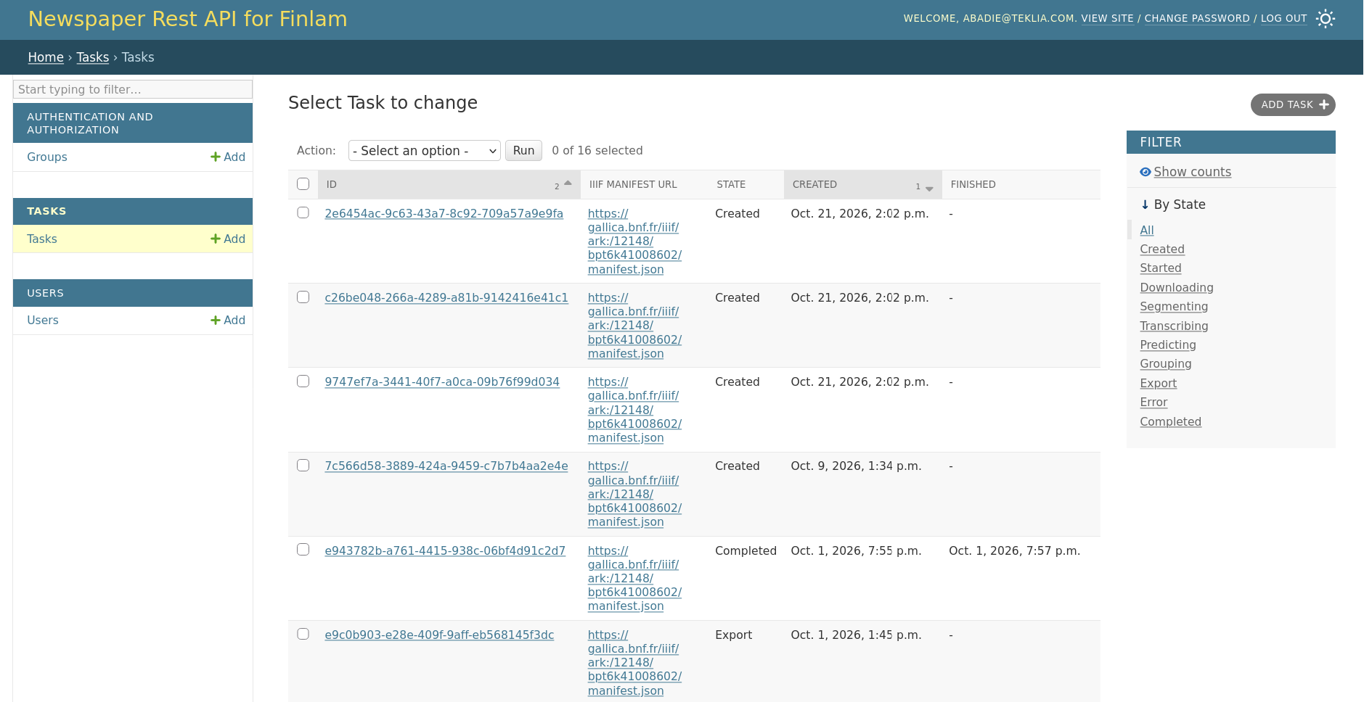Toggle the light/dark theme sun icon
The height and width of the screenshot is (702, 1364).
[1326, 19]
